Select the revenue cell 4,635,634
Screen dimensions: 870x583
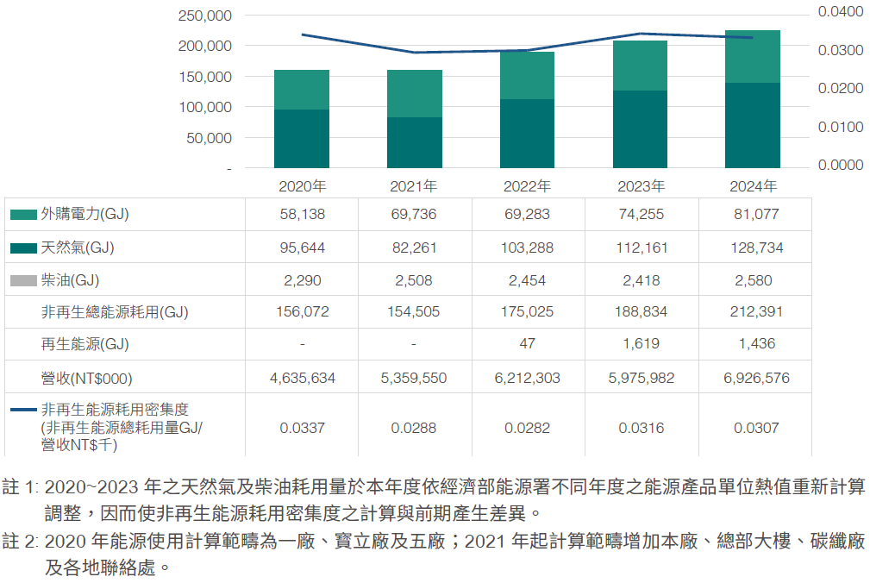pos(302,378)
